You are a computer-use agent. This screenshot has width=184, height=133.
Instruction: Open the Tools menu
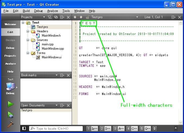[x=66, y=11]
